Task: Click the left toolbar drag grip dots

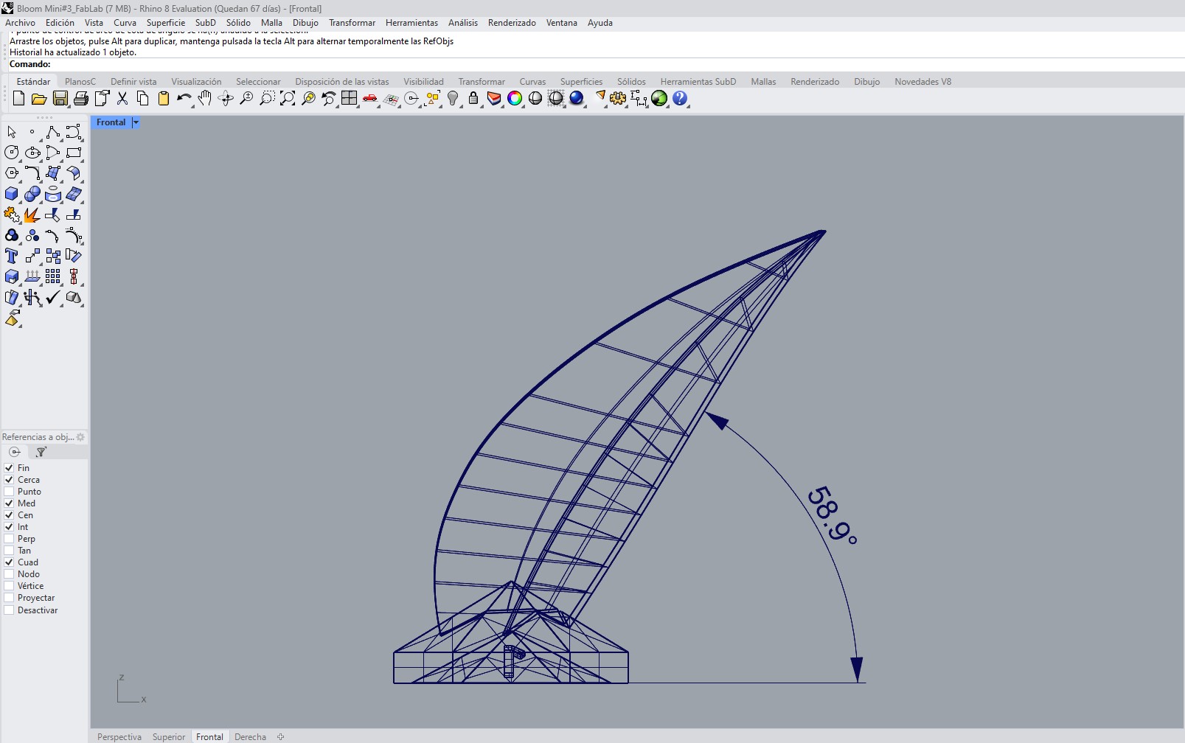Action: point(44,118)
